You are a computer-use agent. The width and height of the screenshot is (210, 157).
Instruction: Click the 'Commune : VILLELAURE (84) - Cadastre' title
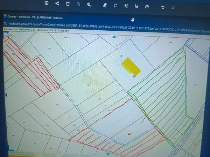[x=41, y=17]
